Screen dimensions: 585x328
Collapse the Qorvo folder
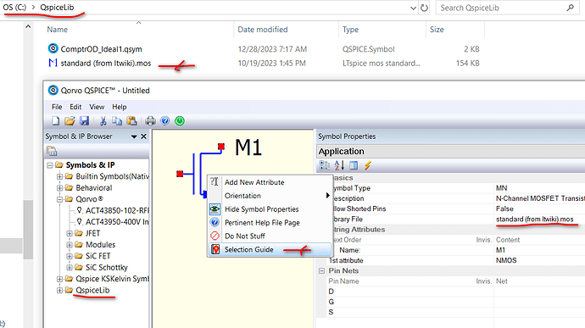tap(59, 199)
